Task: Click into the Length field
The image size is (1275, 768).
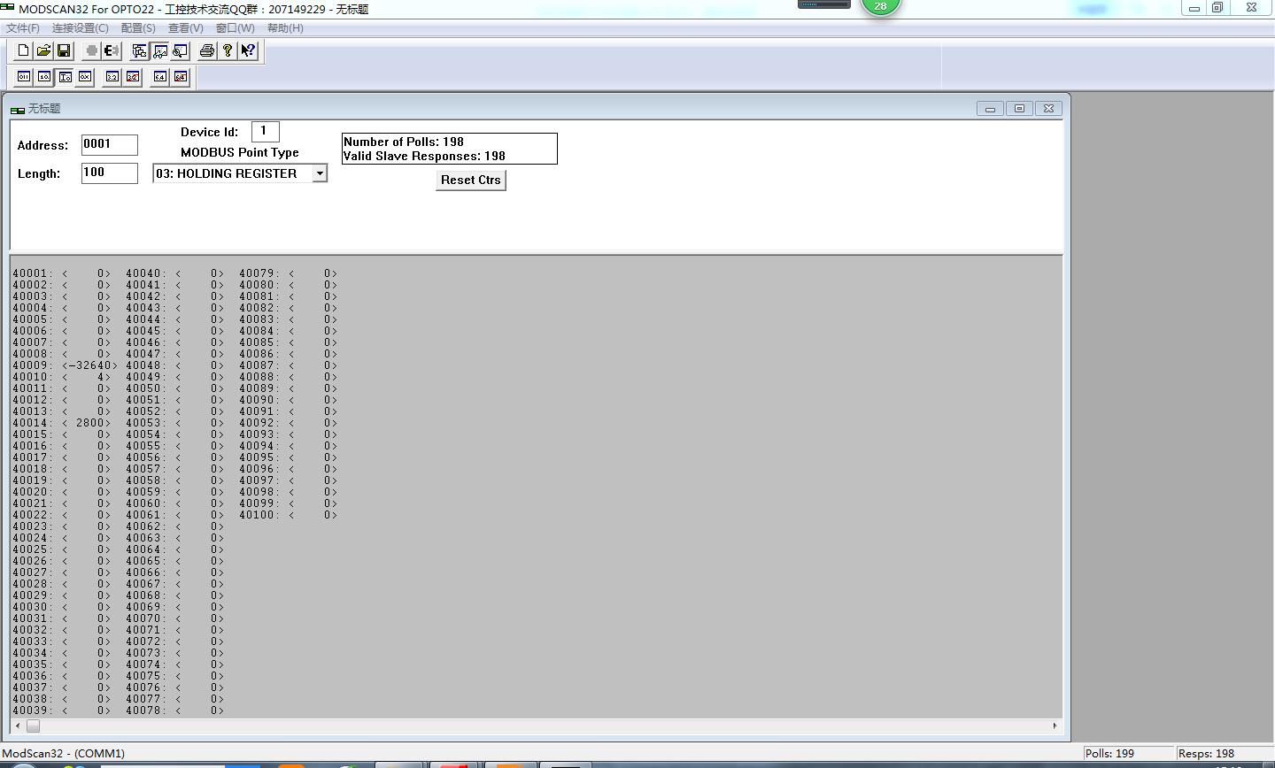Action: [109, 173]
